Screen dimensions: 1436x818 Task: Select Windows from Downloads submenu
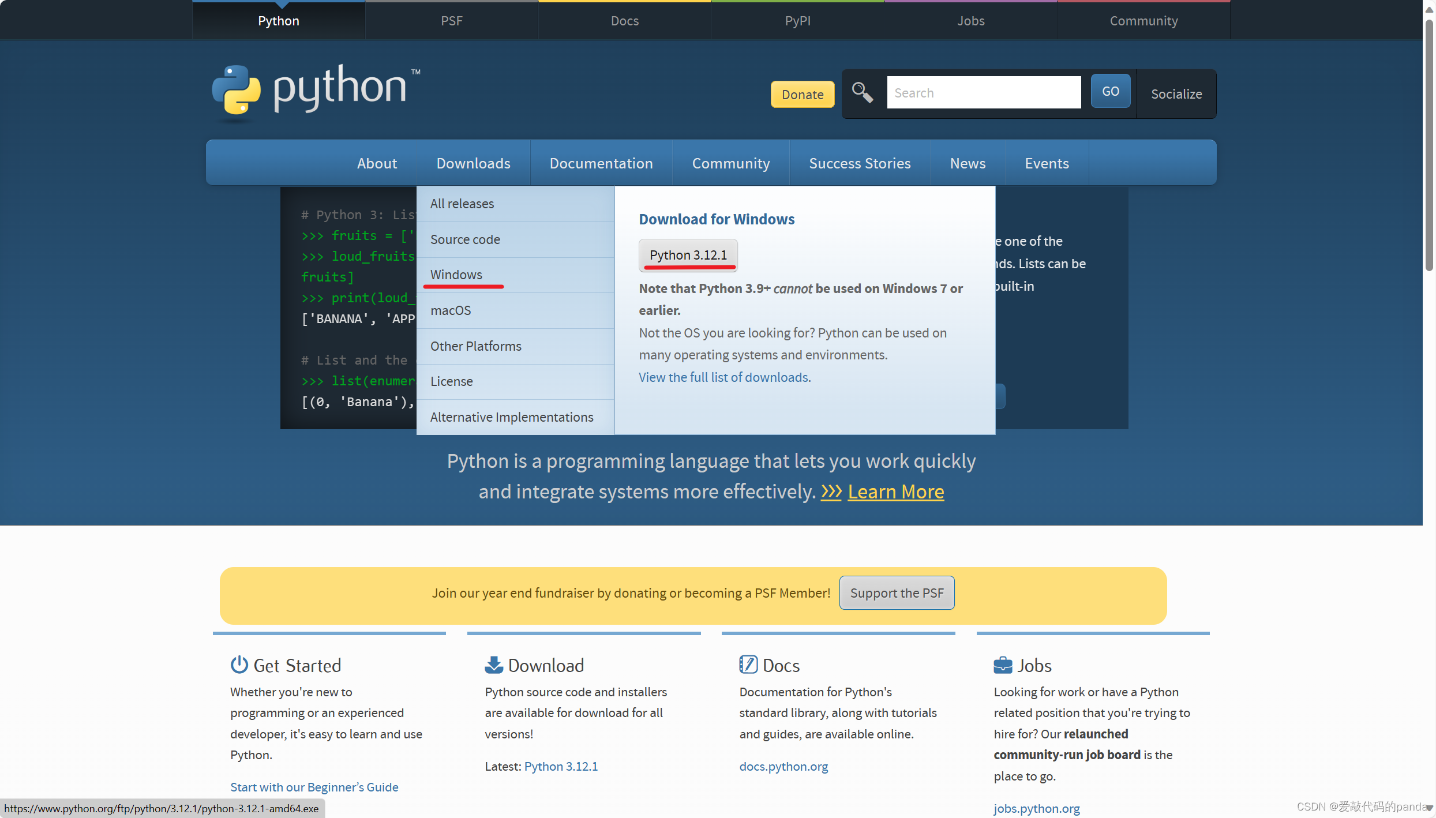[x=456, y=275]
